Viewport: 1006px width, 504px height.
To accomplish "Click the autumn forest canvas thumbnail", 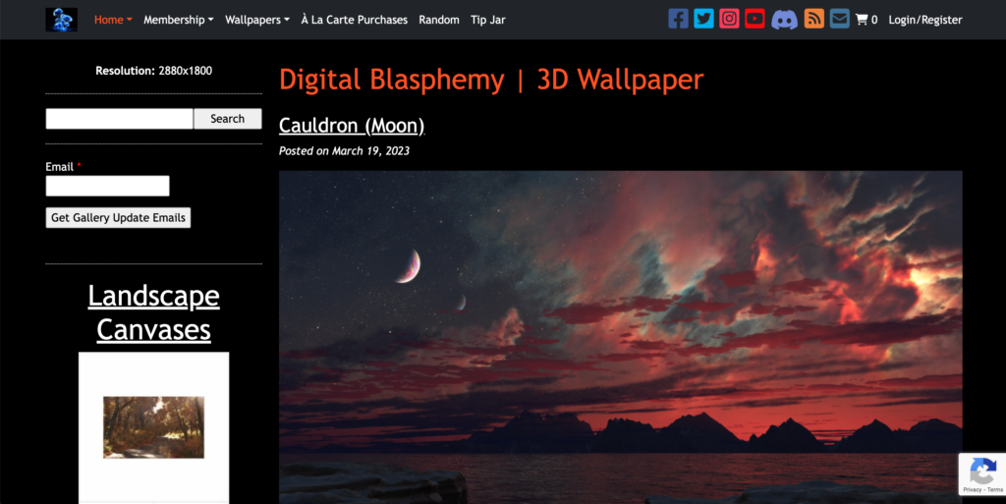I will click(154, 427).
